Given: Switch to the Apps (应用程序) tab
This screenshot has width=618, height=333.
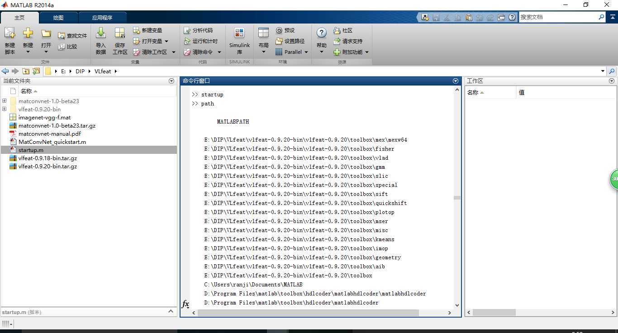Looking at the screenshot, I should coord(102,18).
